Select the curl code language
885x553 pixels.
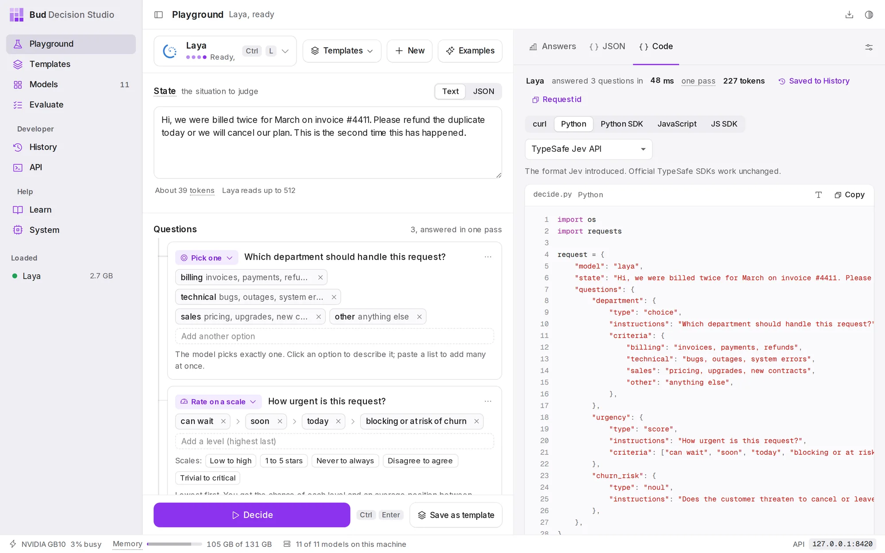[539, 124]
